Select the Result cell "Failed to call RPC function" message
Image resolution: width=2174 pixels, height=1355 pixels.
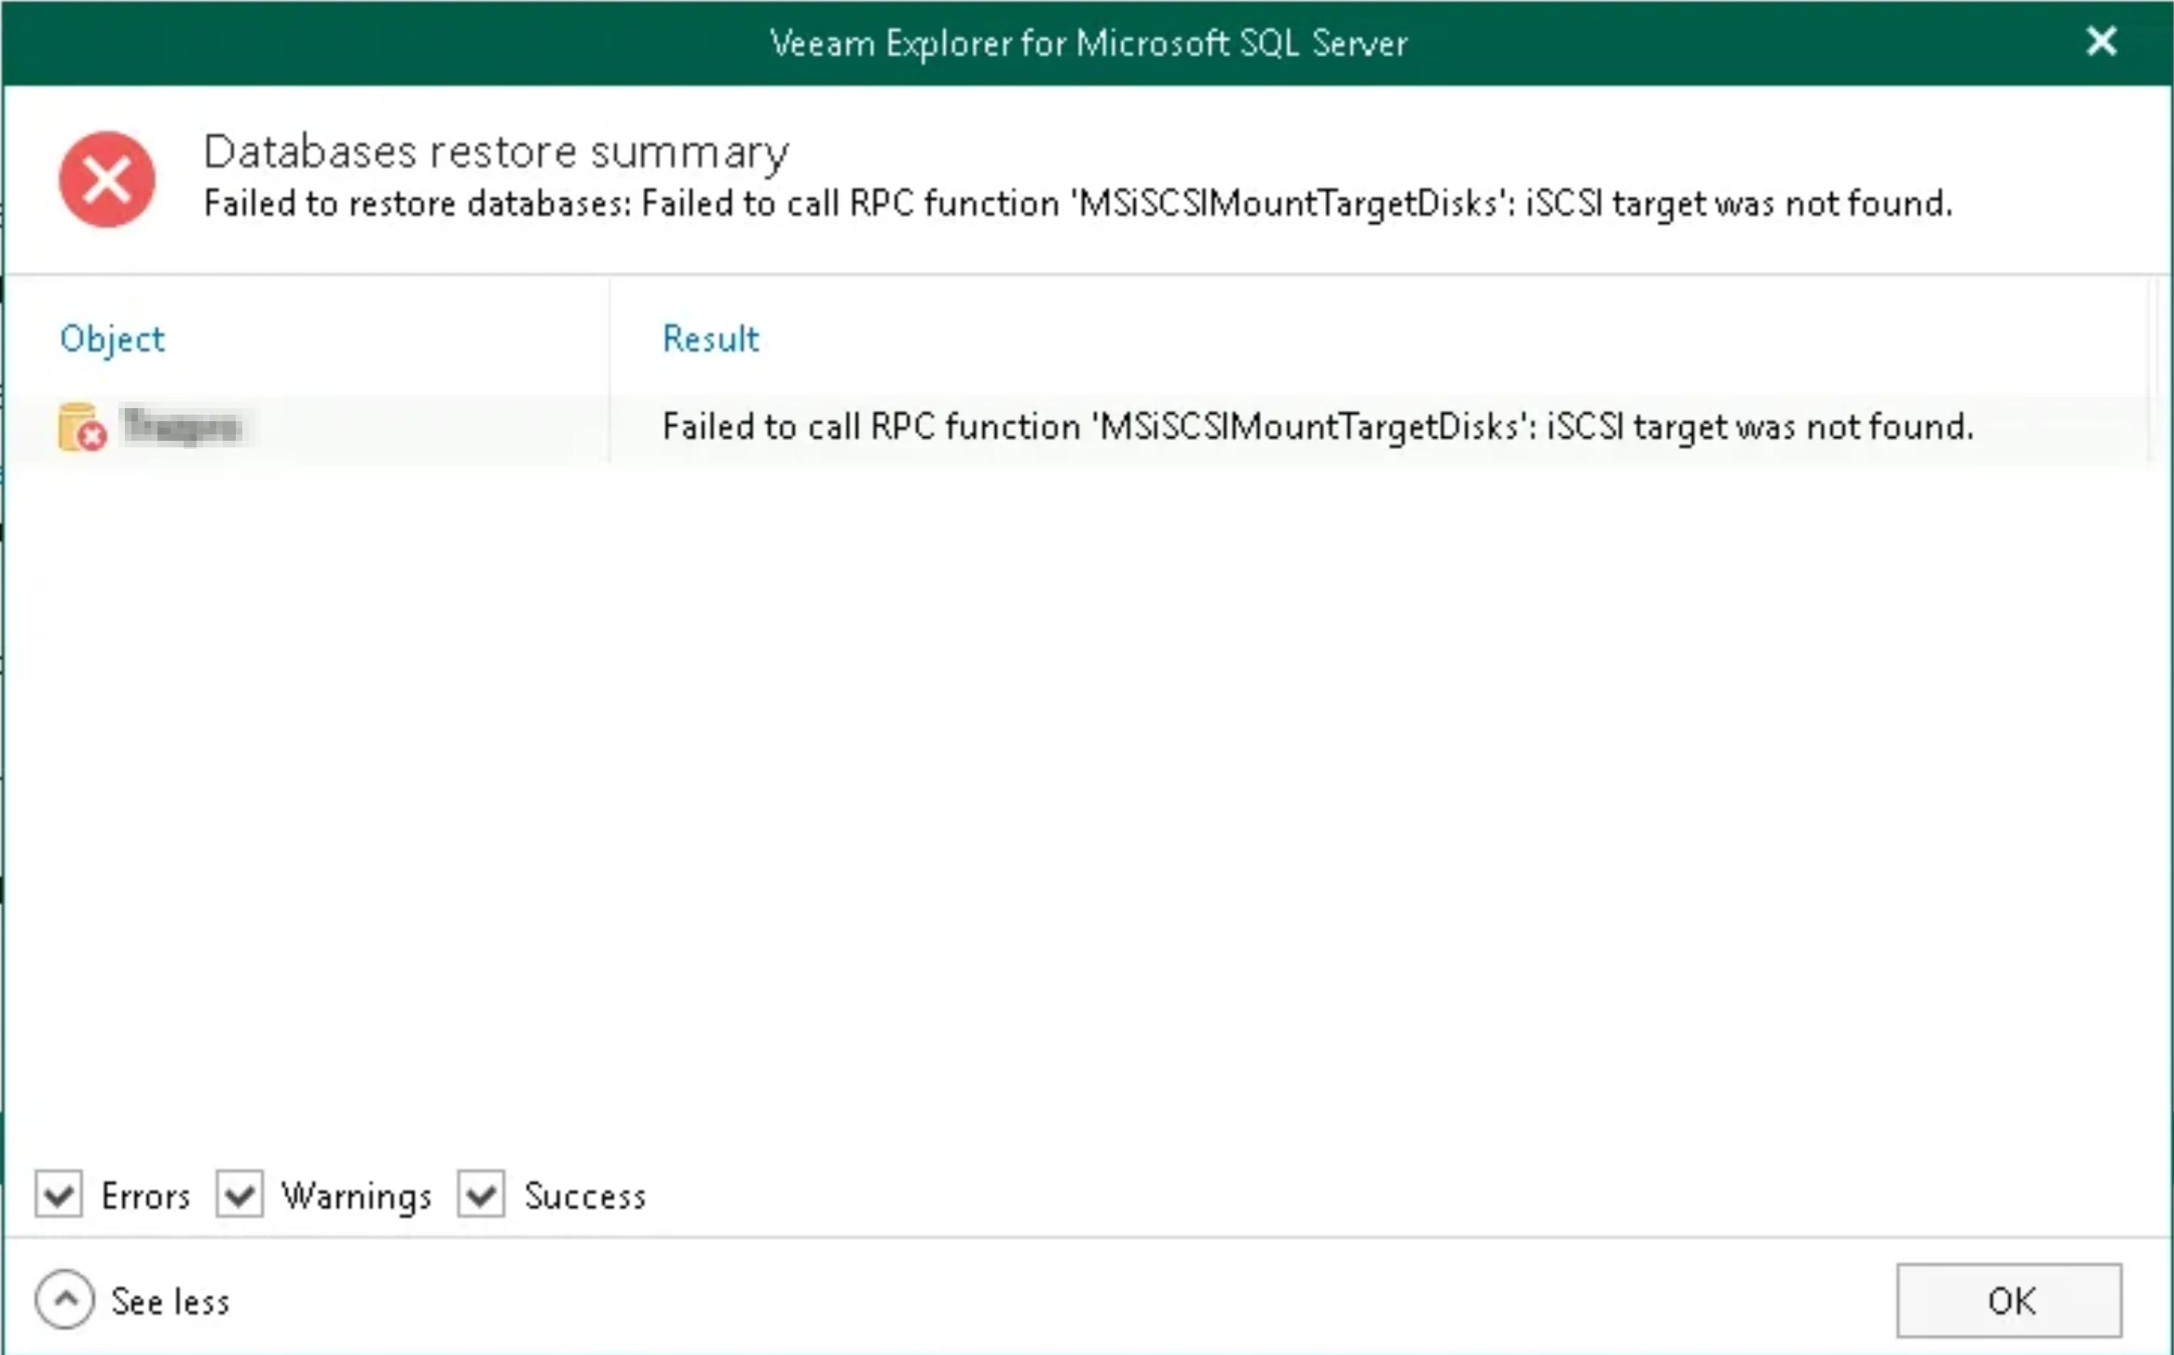click(x=1318, y=427)
